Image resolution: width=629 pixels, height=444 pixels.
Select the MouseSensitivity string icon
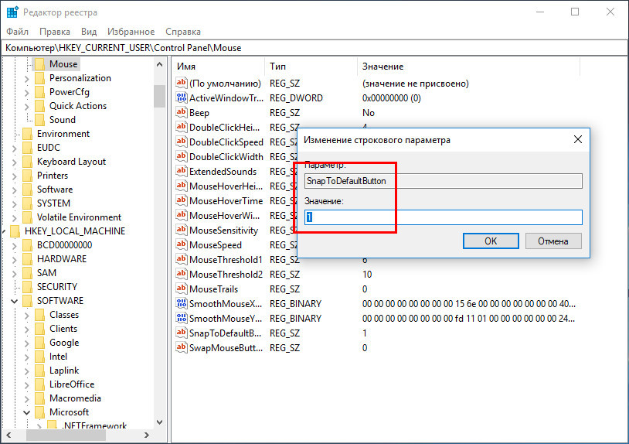182,230
